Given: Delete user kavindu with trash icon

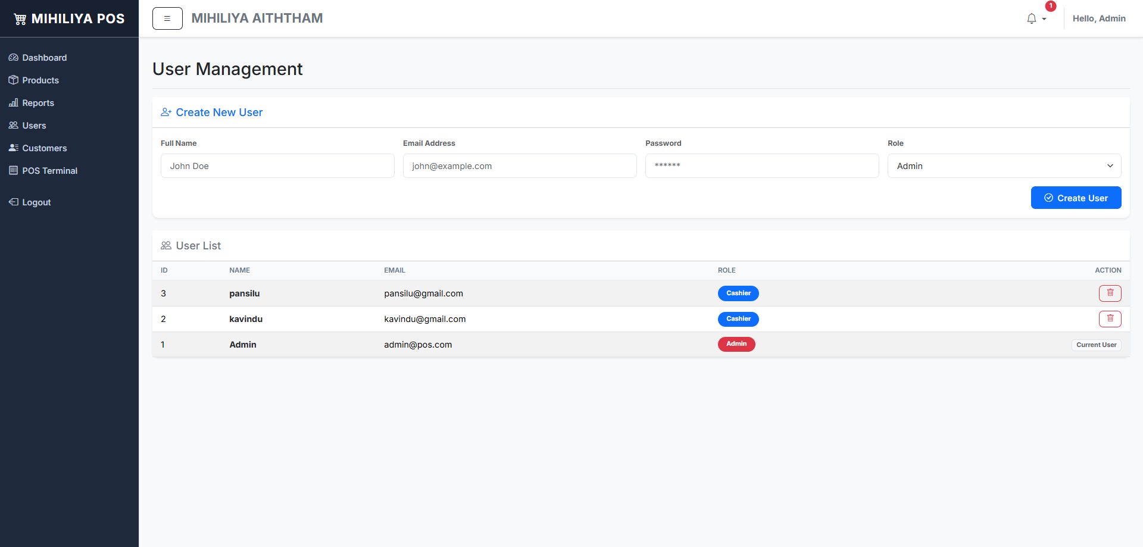Looking at the screenshot, I should point(1110,319).
